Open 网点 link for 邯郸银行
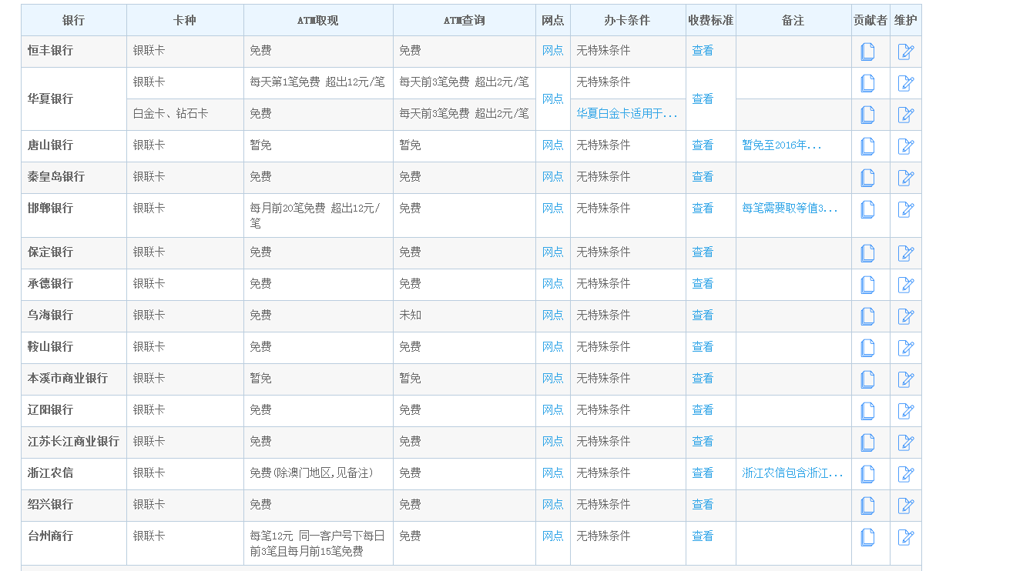1013x571 pixels. tap(552, 208)
